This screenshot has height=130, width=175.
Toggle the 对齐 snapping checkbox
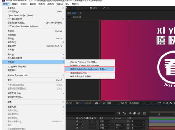point(91,8)
